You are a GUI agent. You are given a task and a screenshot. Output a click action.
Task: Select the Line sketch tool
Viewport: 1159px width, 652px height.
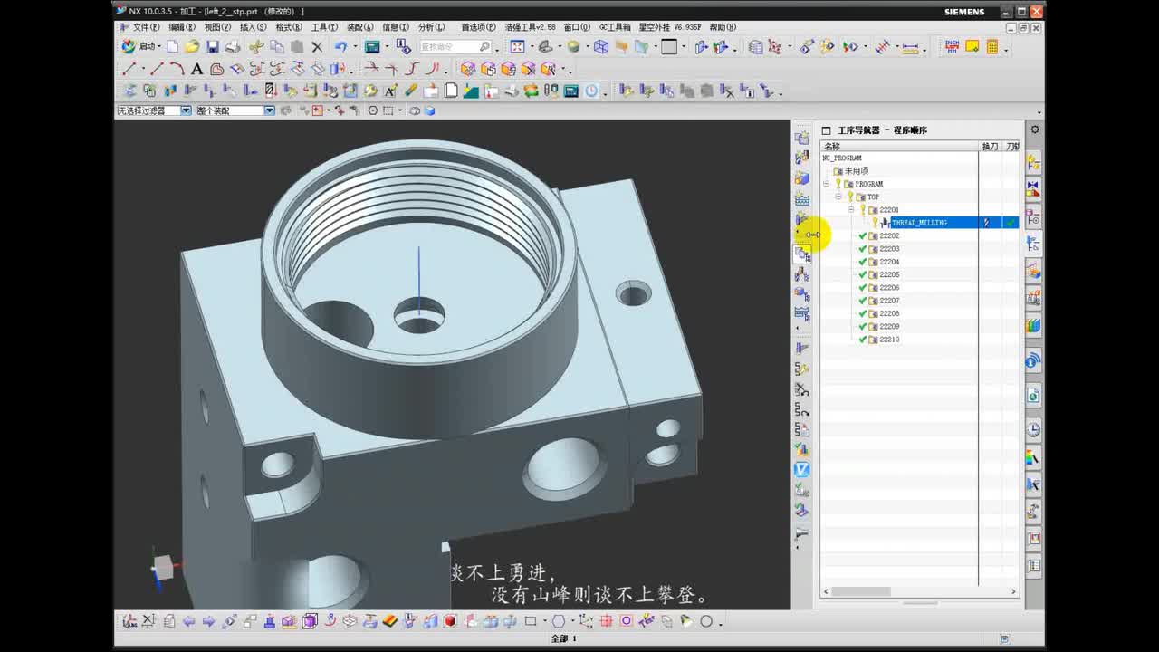click(129, 69)
